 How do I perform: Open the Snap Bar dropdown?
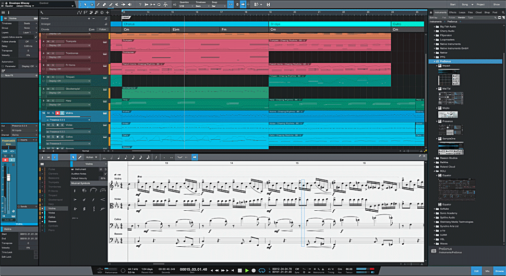pos(218,6)
